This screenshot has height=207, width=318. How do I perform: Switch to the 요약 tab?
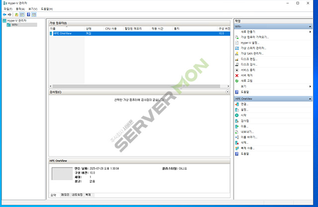tap(53, 195)
